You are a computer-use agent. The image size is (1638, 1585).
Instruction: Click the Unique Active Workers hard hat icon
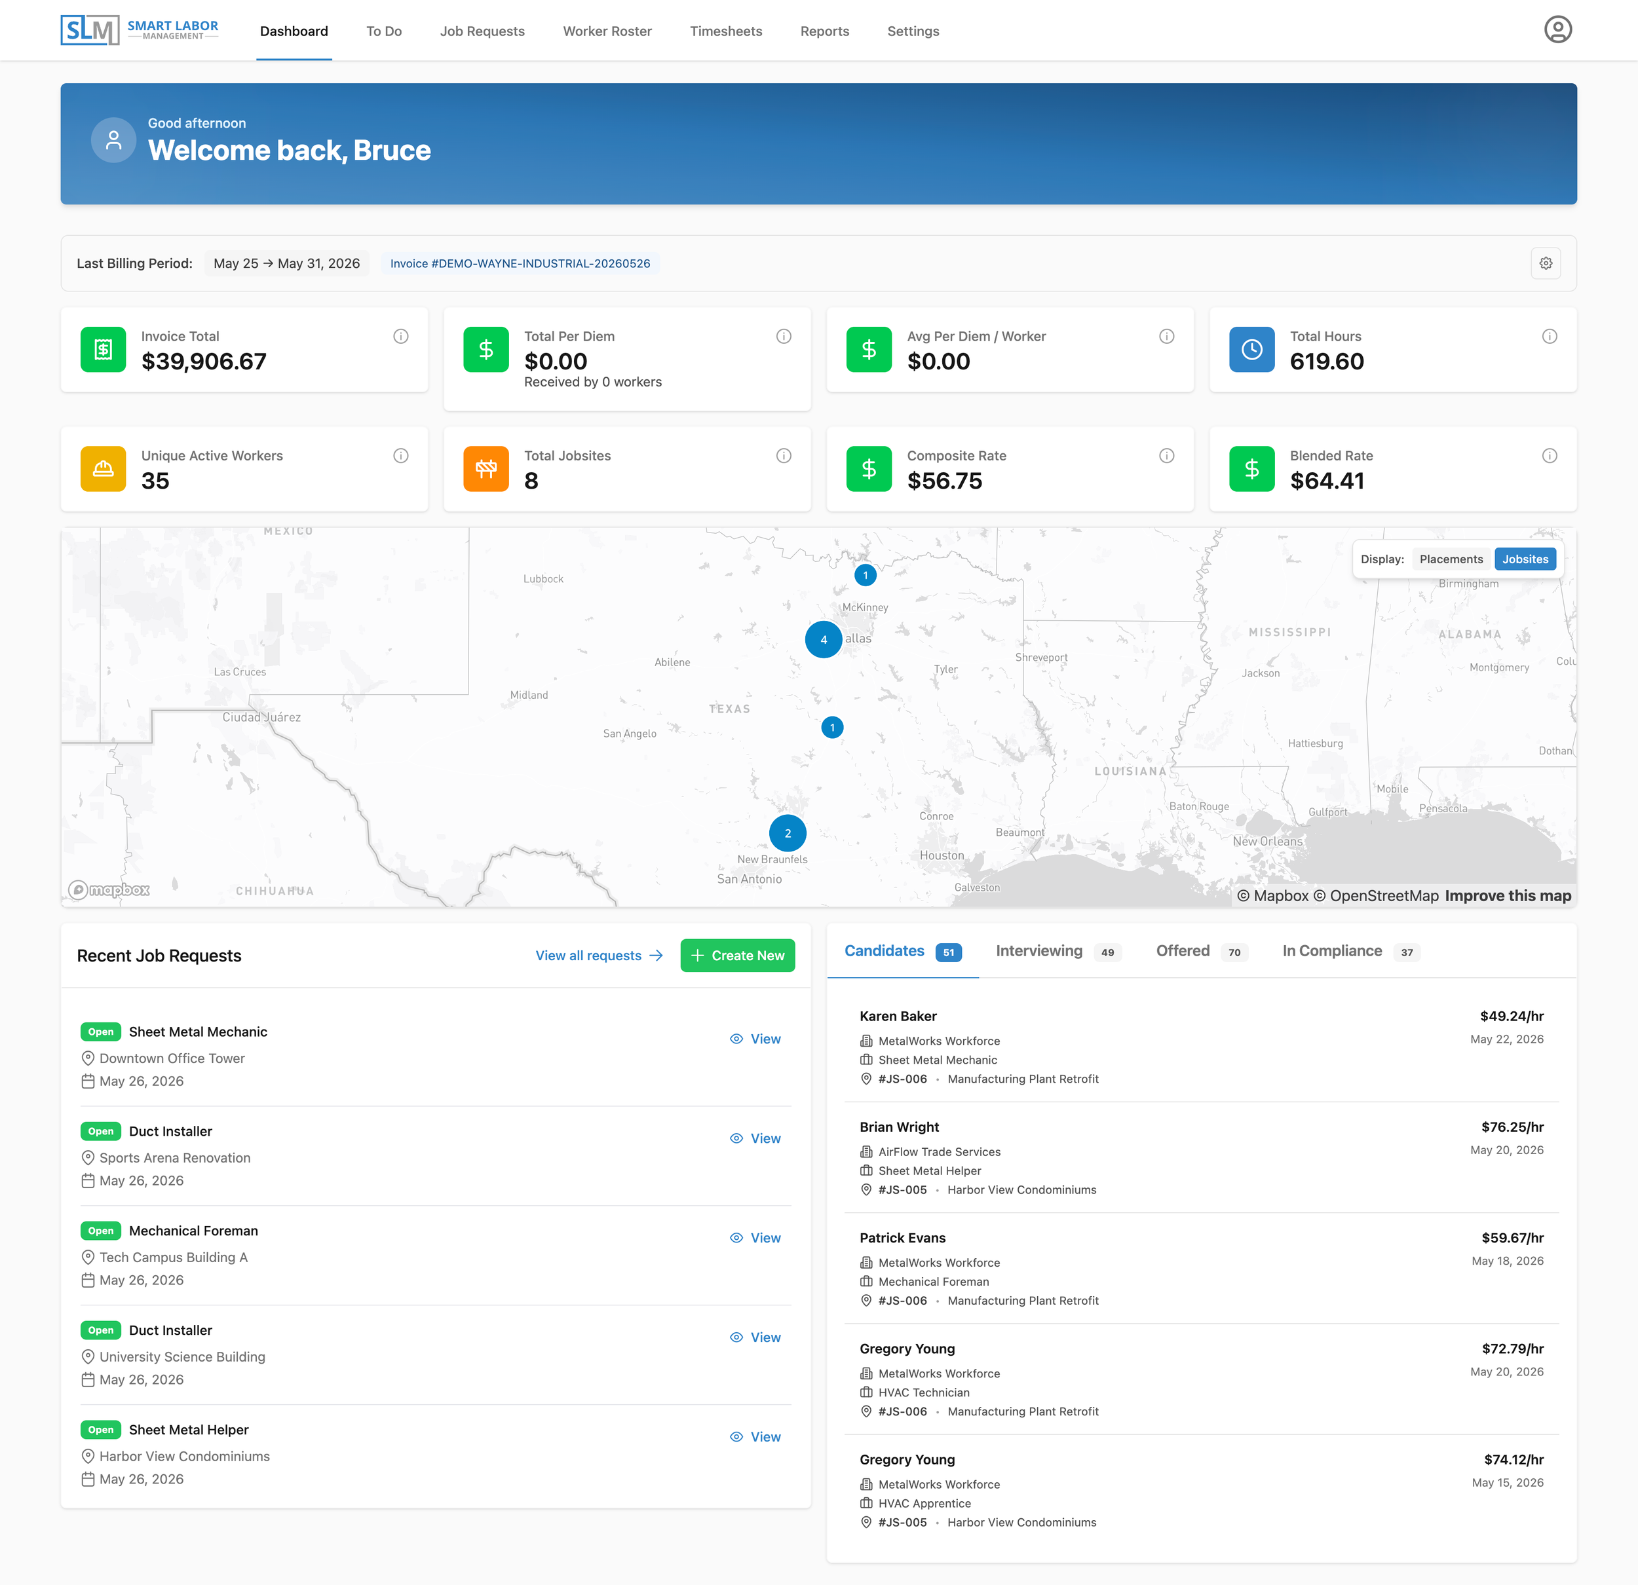[103, 469]
